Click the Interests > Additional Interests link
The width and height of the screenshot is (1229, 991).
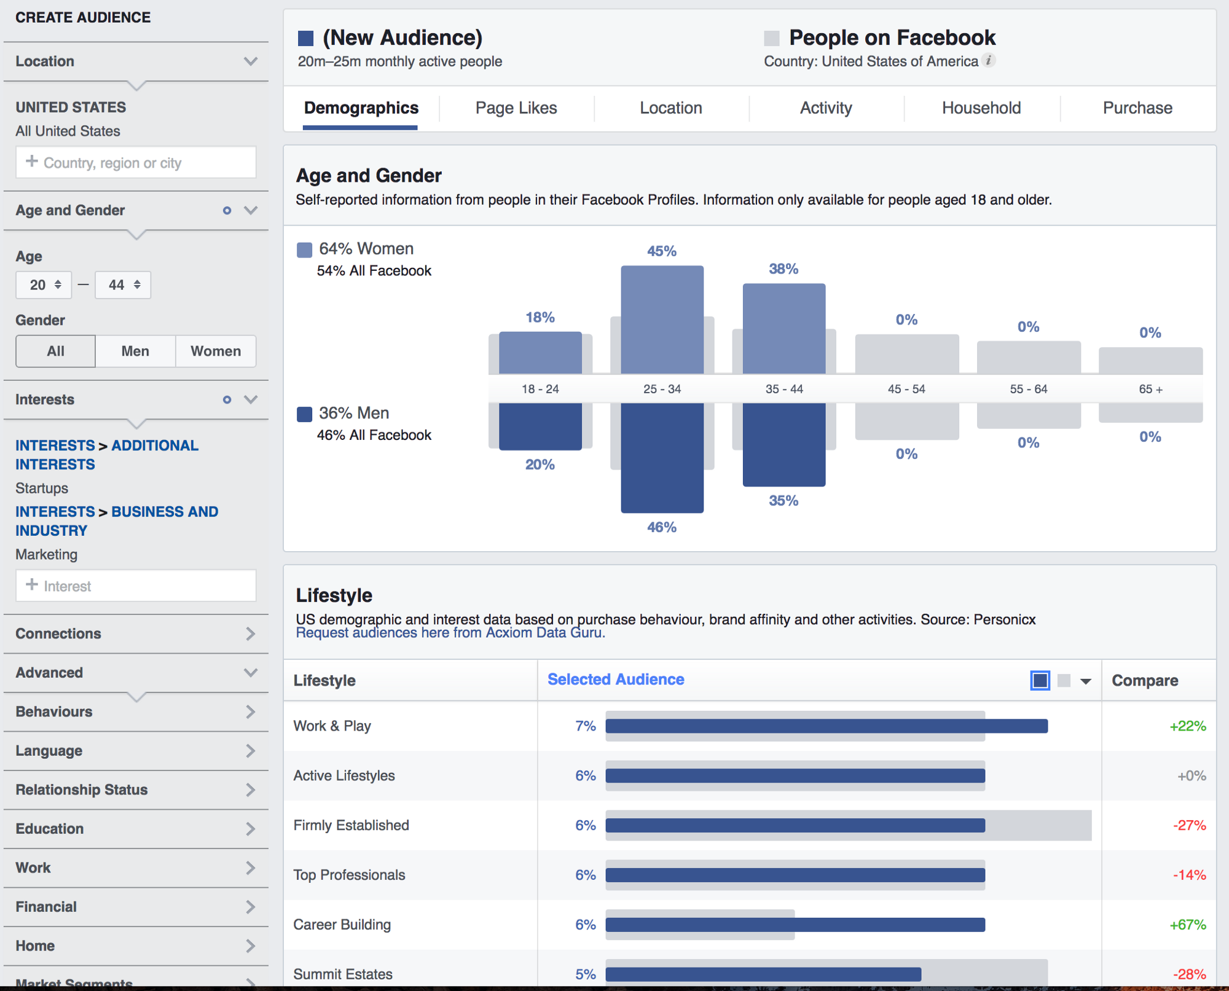tap(107, 455)
